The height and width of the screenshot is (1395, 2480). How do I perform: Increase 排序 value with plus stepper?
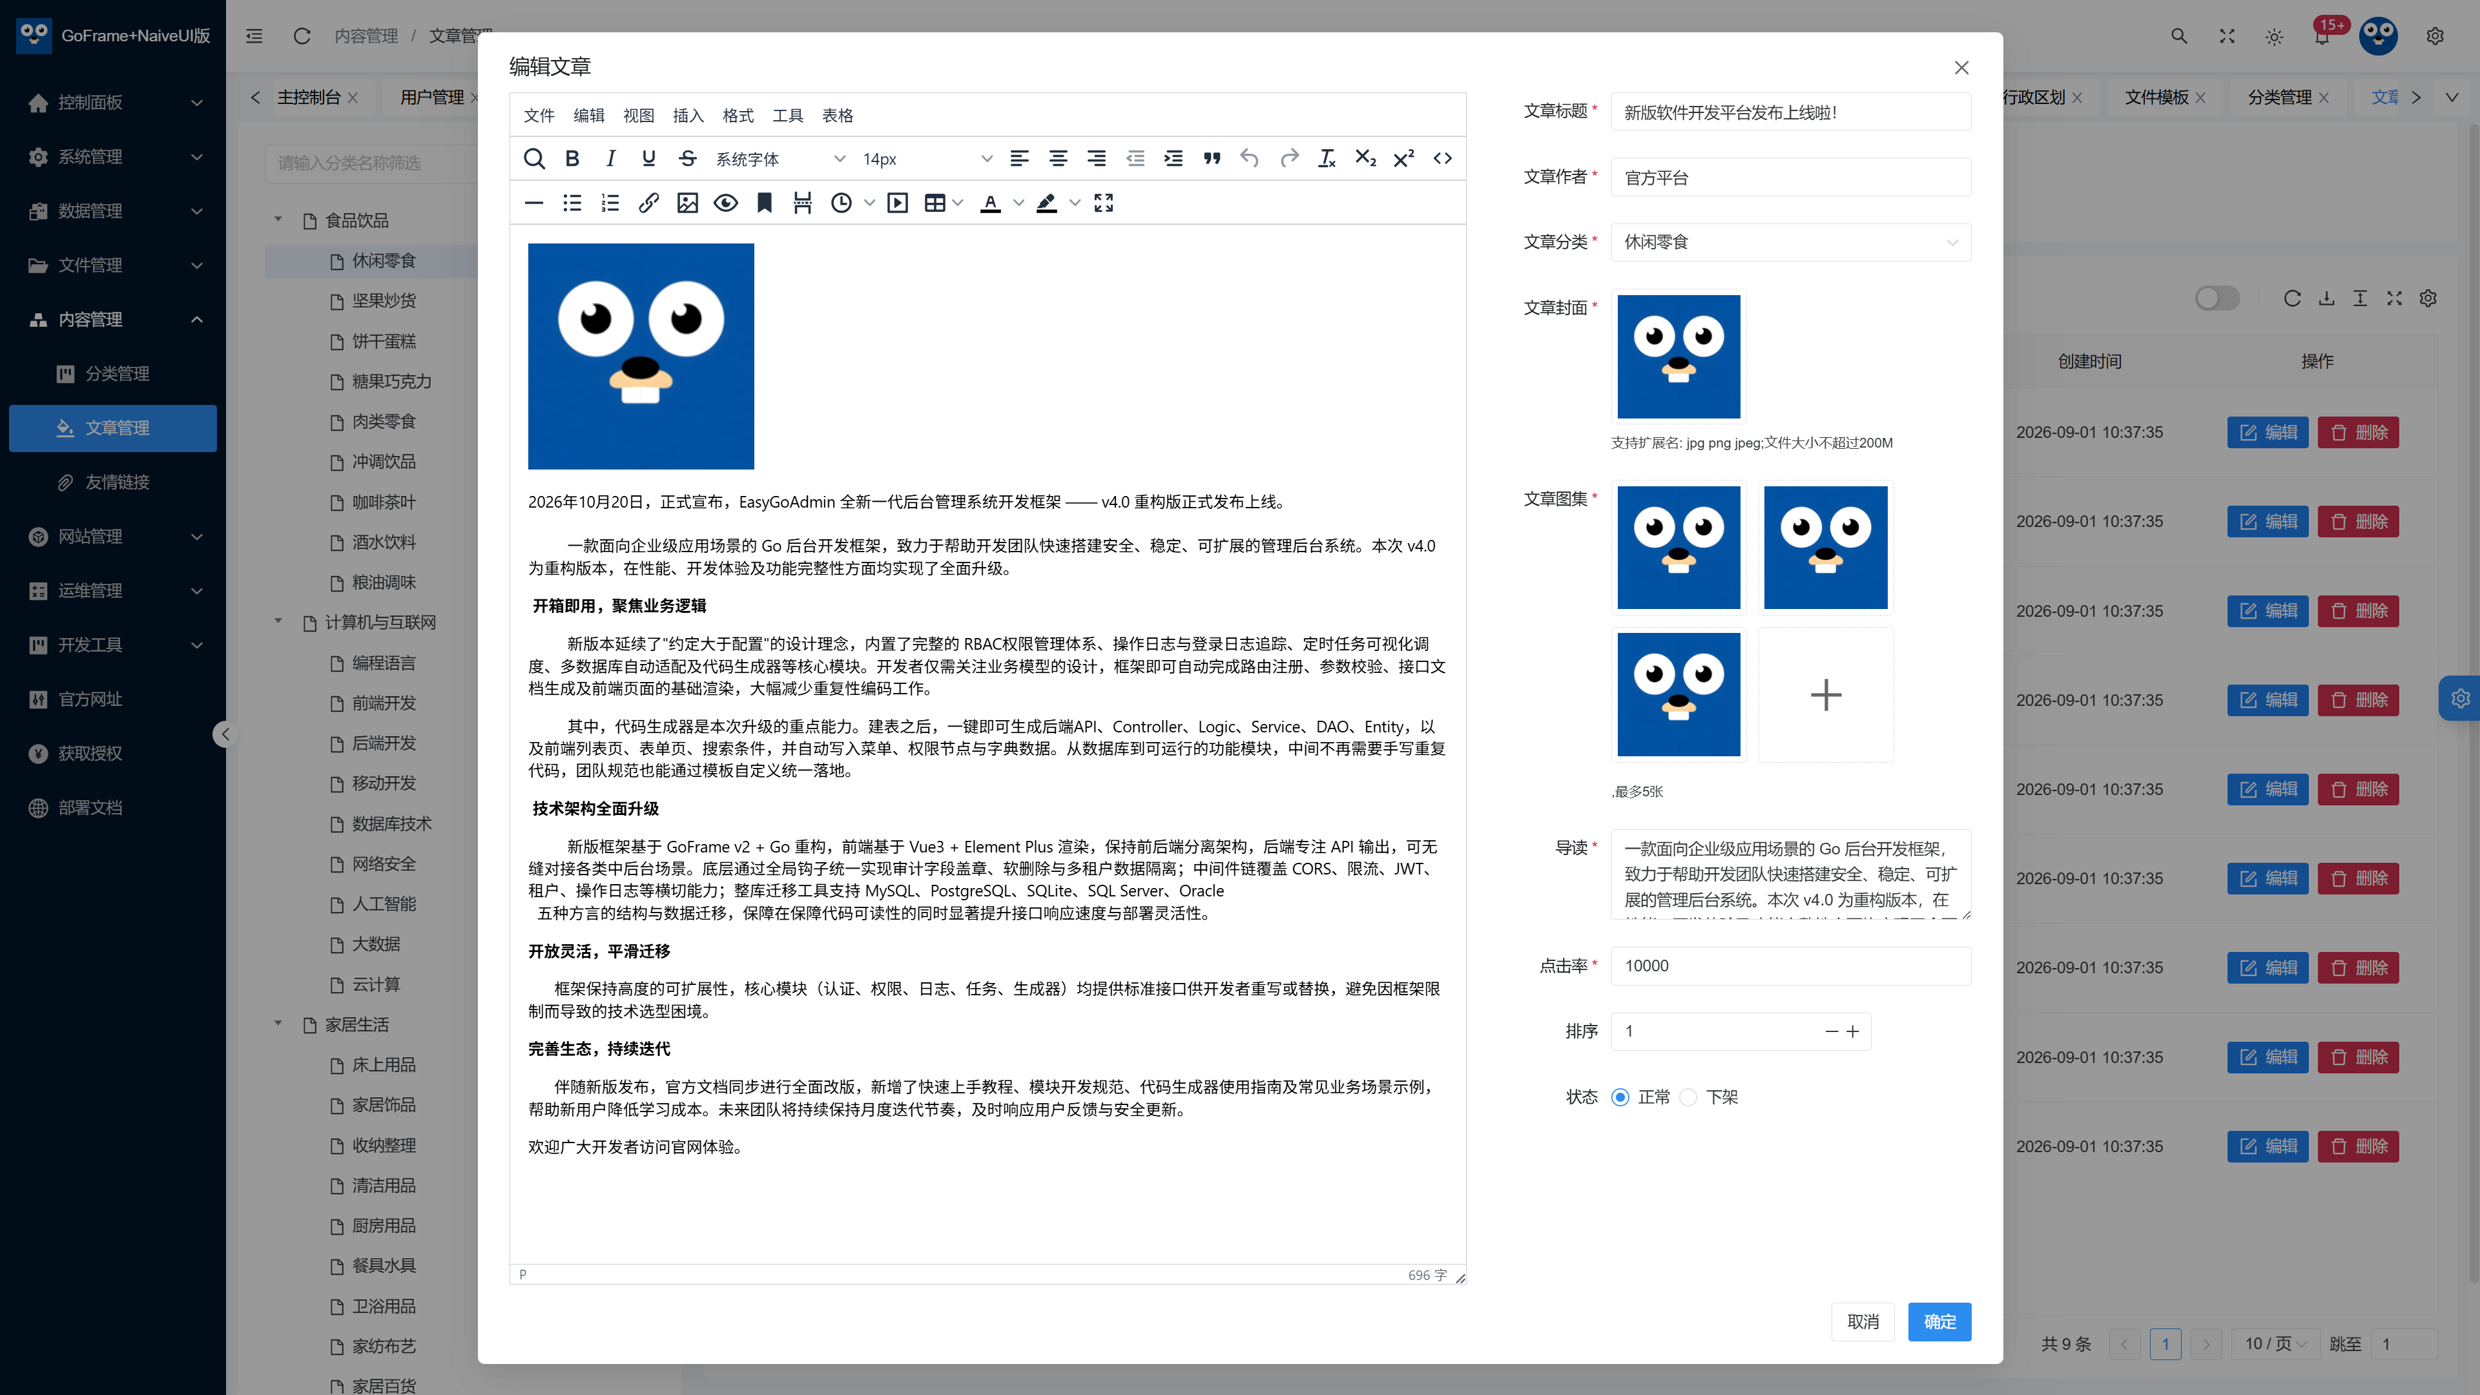pyautogui.click(x=1854, y=1032)
